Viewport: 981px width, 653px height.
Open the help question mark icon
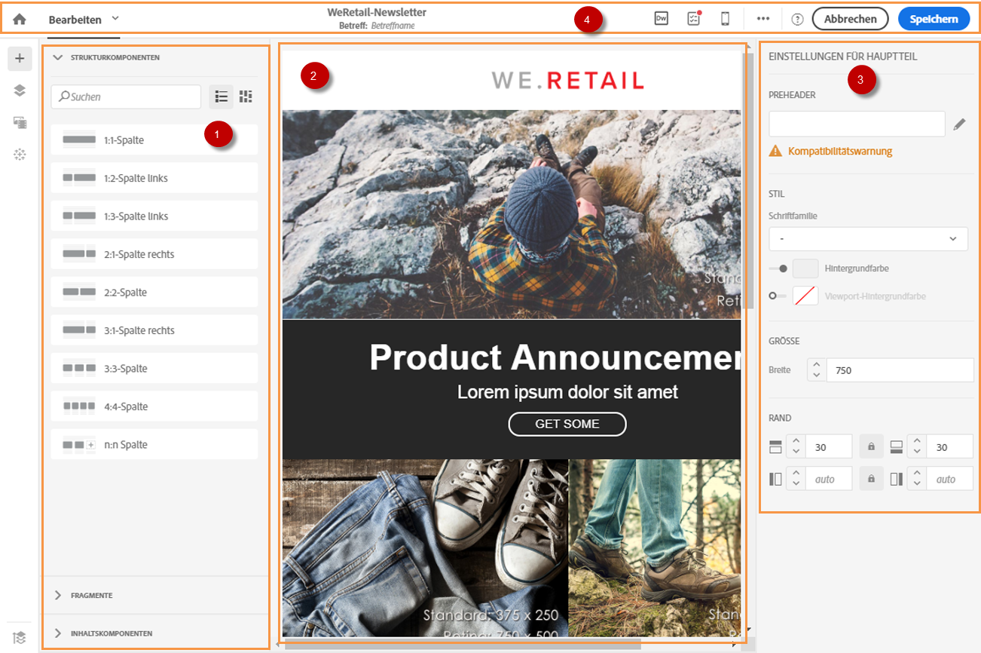click(797, 20)
